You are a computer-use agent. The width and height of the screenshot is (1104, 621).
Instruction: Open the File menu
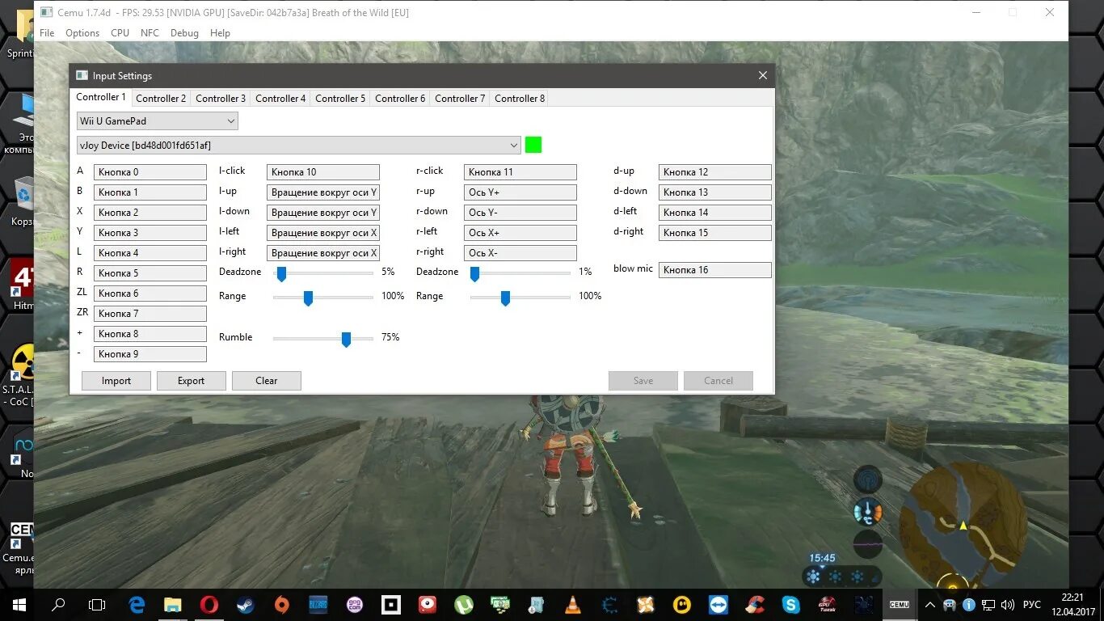[47, 33]
